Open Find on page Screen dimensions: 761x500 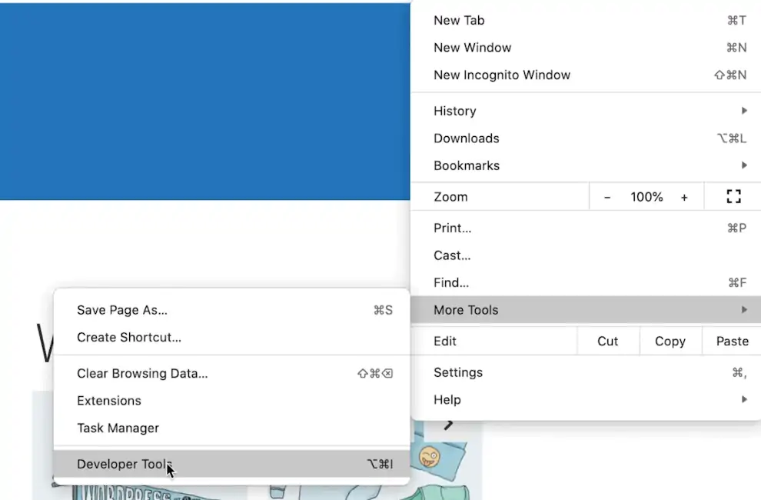click(x=450, y=282)
